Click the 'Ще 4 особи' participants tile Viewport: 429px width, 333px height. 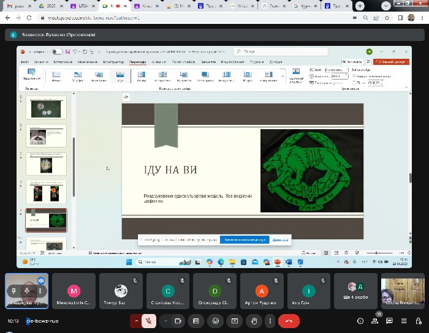355,291
